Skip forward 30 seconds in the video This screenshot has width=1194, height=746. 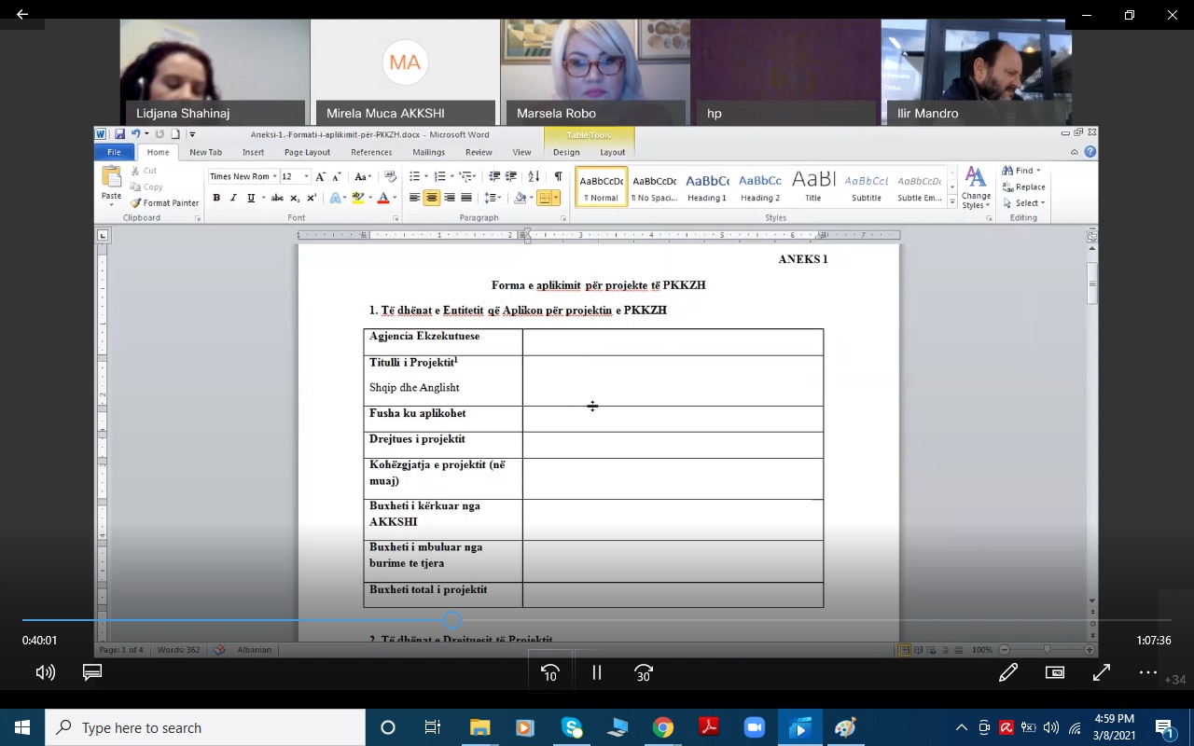(x=644, y=672)
